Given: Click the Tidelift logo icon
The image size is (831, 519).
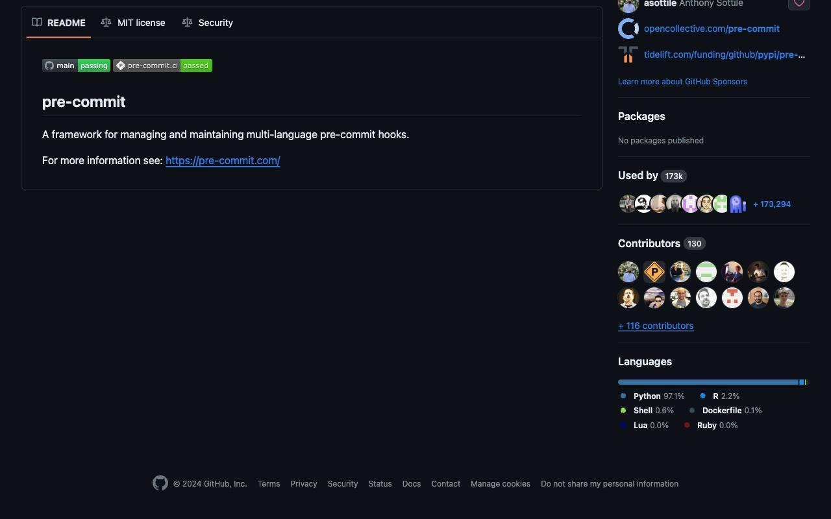Looking at the screenshot, I should 628,54.
